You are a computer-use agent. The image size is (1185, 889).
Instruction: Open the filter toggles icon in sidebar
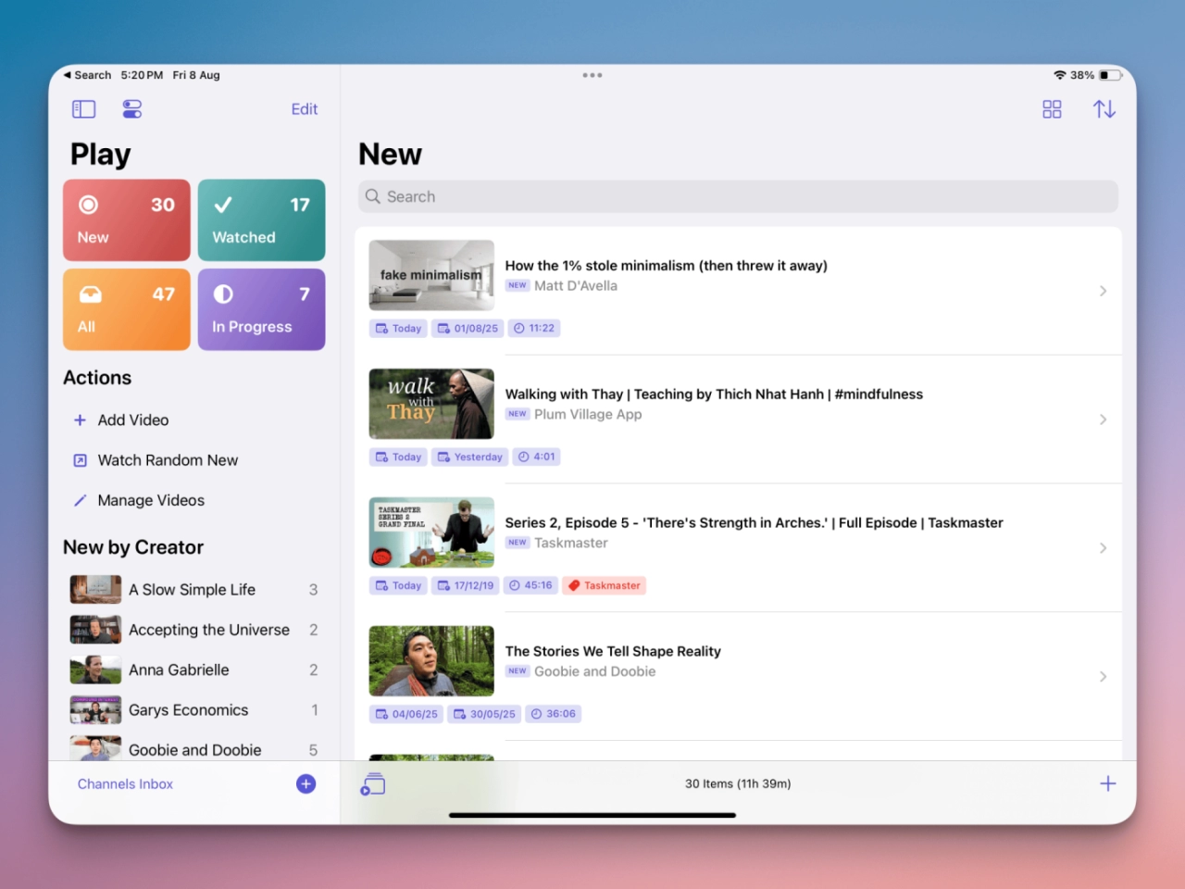[132, 109]
